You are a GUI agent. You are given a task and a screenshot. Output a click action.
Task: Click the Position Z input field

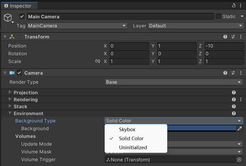click(x=224, y=46)
